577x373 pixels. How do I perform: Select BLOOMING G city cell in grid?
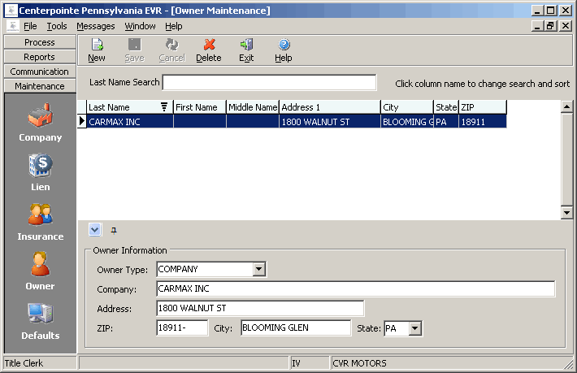(407, 121)
